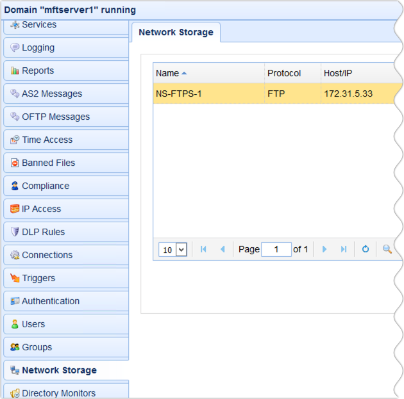Click the page number input field
404x399 pixels.
pyautogui.click(x=277, y=249)
